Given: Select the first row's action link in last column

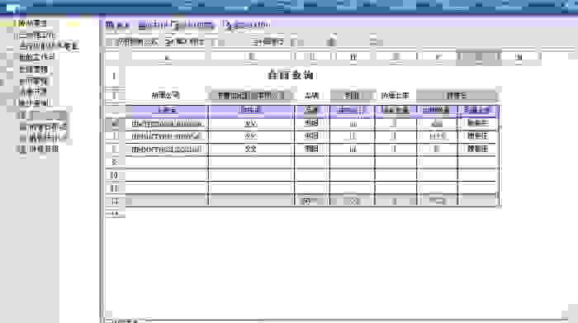Looking at the screenshot, I should [x=478, y=123].
